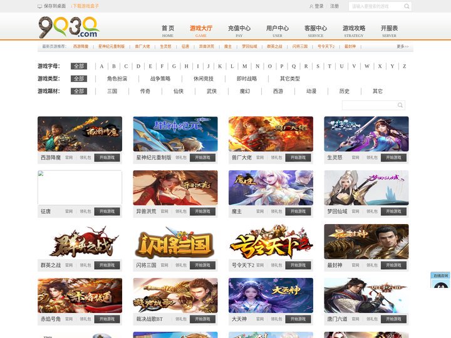Click 下载游戏盒子 download link

(x=85, y=6)
